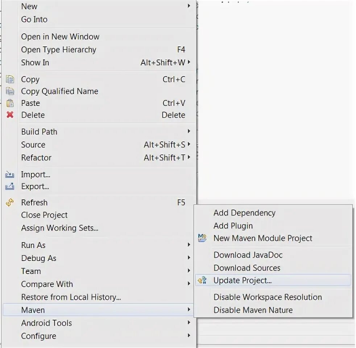This screenshot has width=356, height=348.
Task: Open the Android Tools submenu arrow
Action: pyautogui.click(x=189, y=323)
